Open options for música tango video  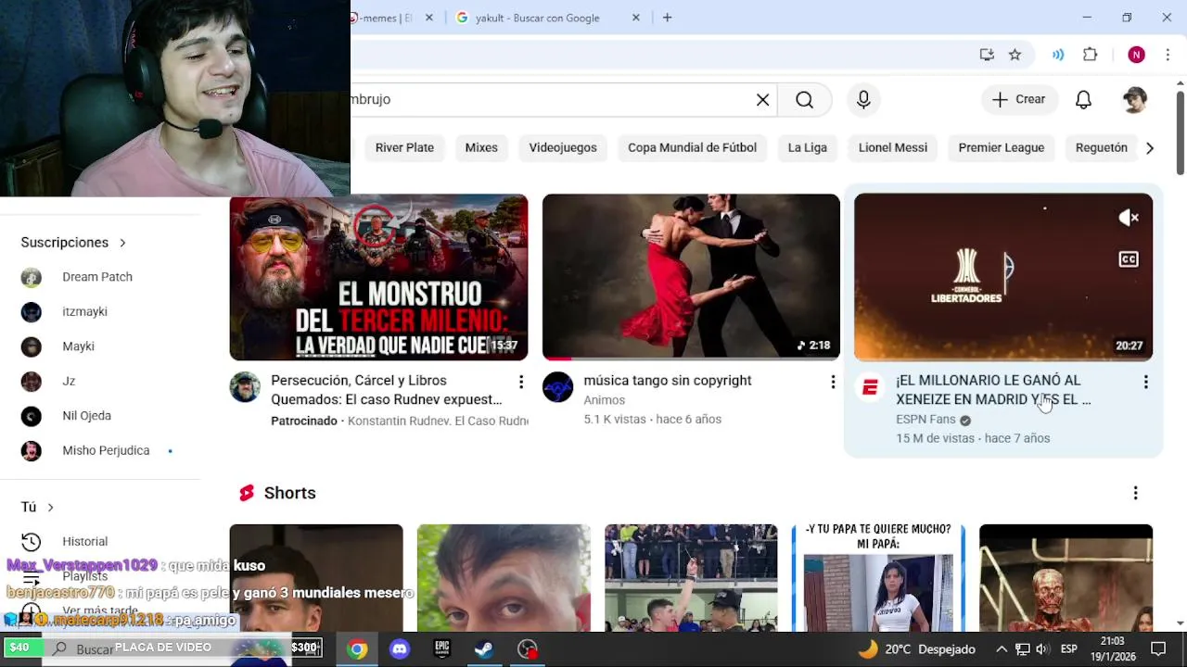pos(833,382)
